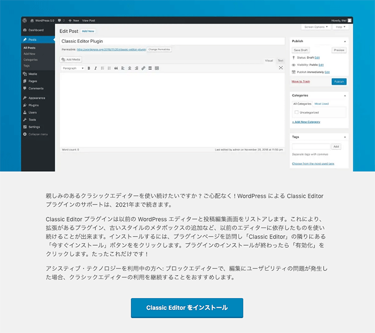This screenshot has width=375, height=333.
Task: Click the Change Permalinks button
Action: [159, 49]
